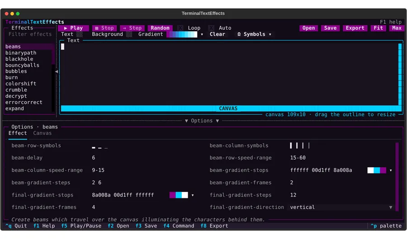Image resolution: width=407 pixels, height=239 pixels.
Task: Click f4 Command in footer
Action: click(x=179, y=226)
